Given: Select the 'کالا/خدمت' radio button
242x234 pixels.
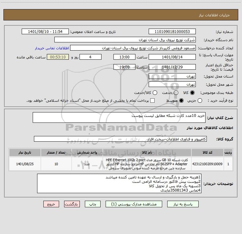Looking at the screenshot, I should [155, 93].
